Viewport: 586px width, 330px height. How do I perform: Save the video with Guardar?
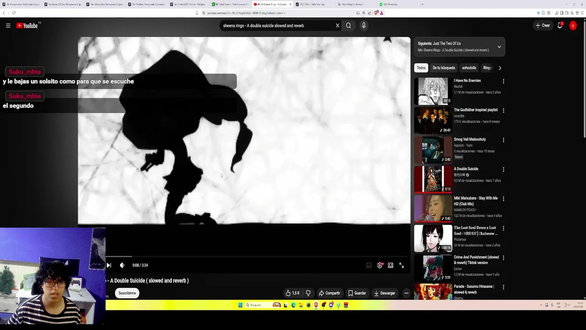(357, 293)
